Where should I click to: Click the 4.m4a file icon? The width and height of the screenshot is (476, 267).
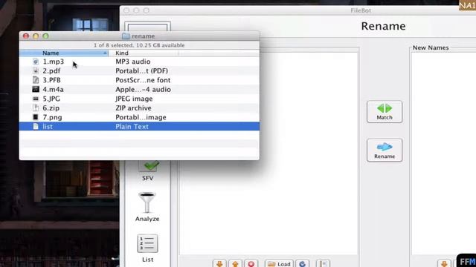[x=36, y=89]
